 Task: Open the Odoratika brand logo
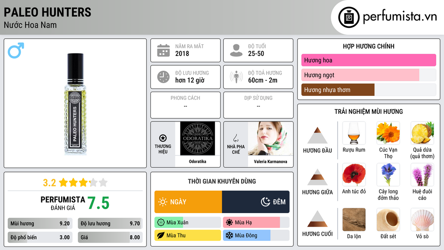pos(198,138)
